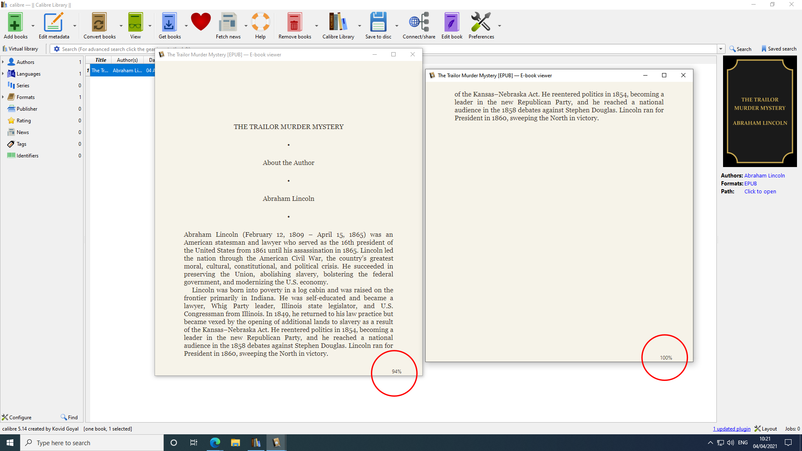
Task: Open Microsoft Edge from the taskbar
Action: tap(215, 443)
